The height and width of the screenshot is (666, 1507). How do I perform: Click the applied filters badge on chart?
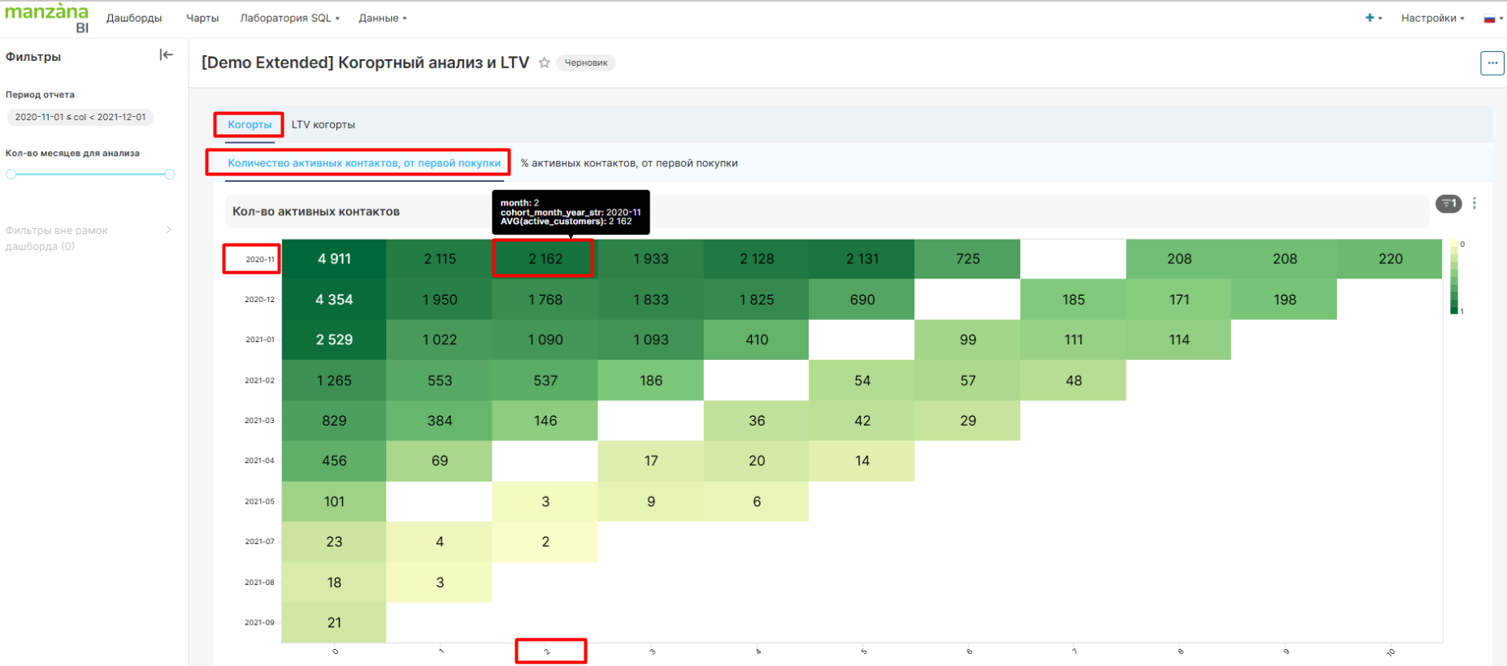[x=1448, y=204]
